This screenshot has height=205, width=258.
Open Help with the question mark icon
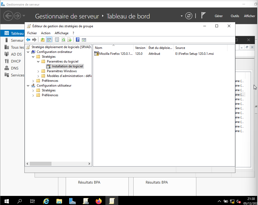coord(78,40)
